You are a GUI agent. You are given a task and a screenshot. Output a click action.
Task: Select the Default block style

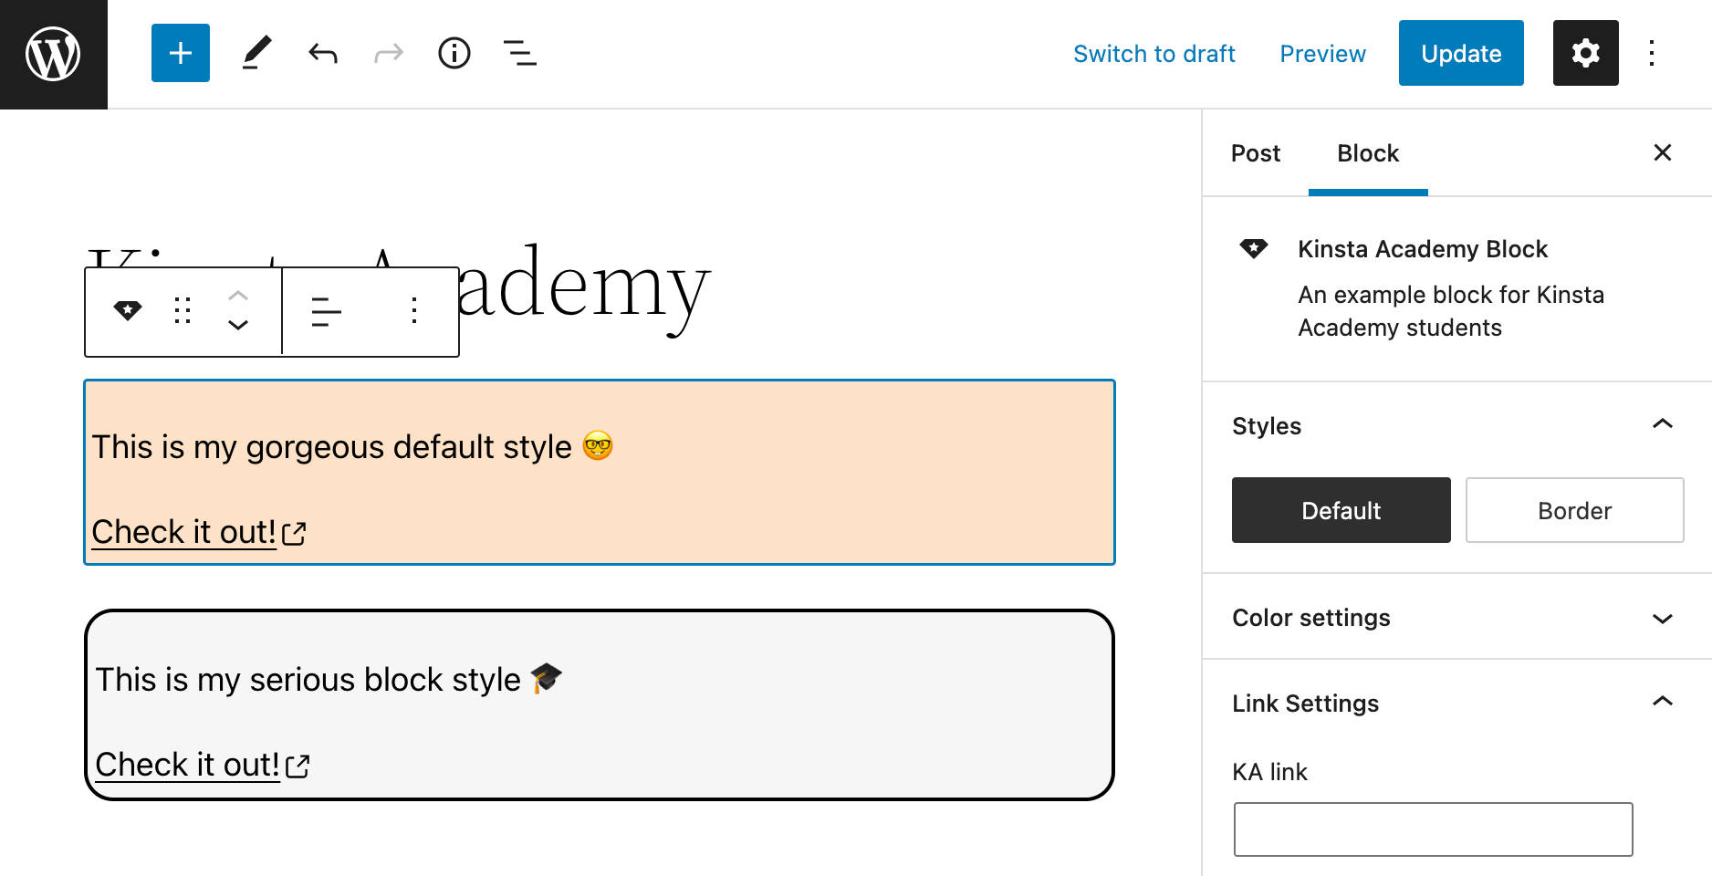(1341, 510)
